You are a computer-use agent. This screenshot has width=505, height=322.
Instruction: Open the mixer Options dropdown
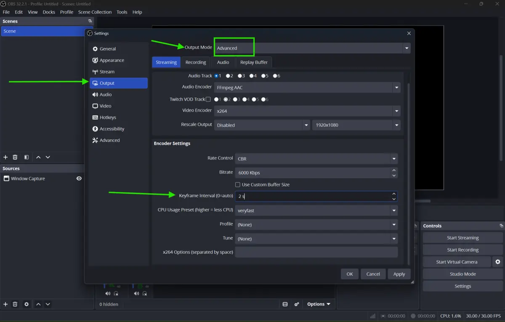pos(319,304)
